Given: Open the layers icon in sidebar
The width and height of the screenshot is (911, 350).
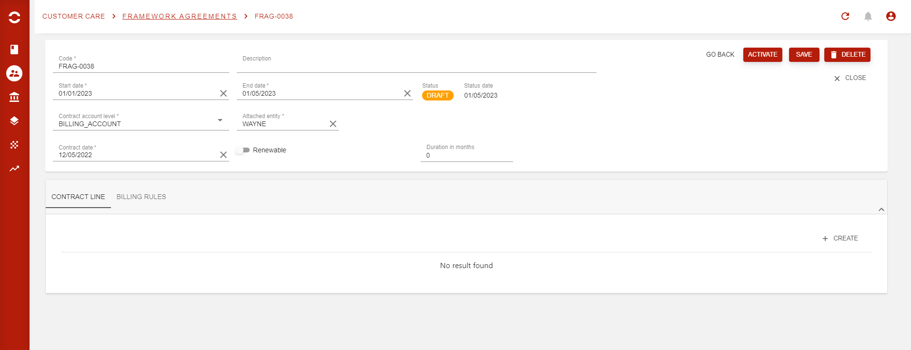Looking at the screenshot, I should click(14, 121).
